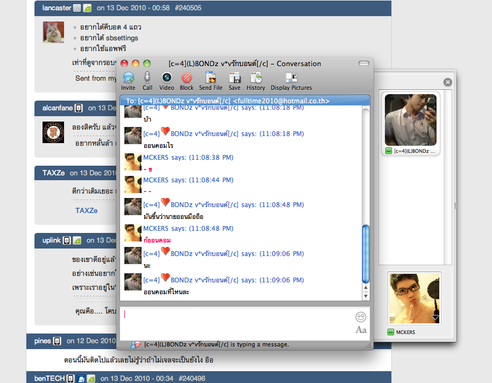This screenshot has height=383, width=492.
Task: Open the dropdown arrow on MCKERS picture
Action: (x=435, y=318)
